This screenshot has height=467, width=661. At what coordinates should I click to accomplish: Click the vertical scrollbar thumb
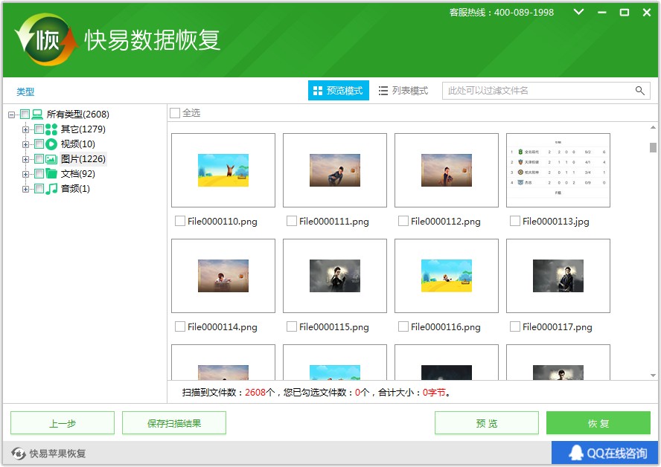tap(653, 147)
